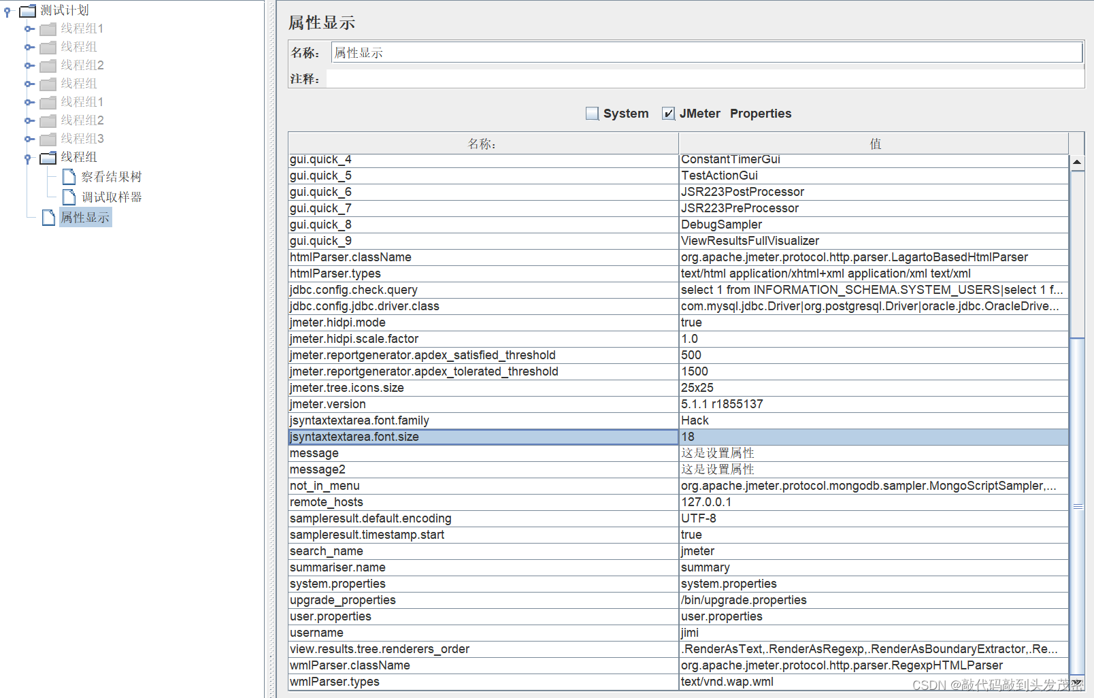Click the jmeter.hidpi.scale.factor name cell
1094x698 pixels.
pos(483,339)
